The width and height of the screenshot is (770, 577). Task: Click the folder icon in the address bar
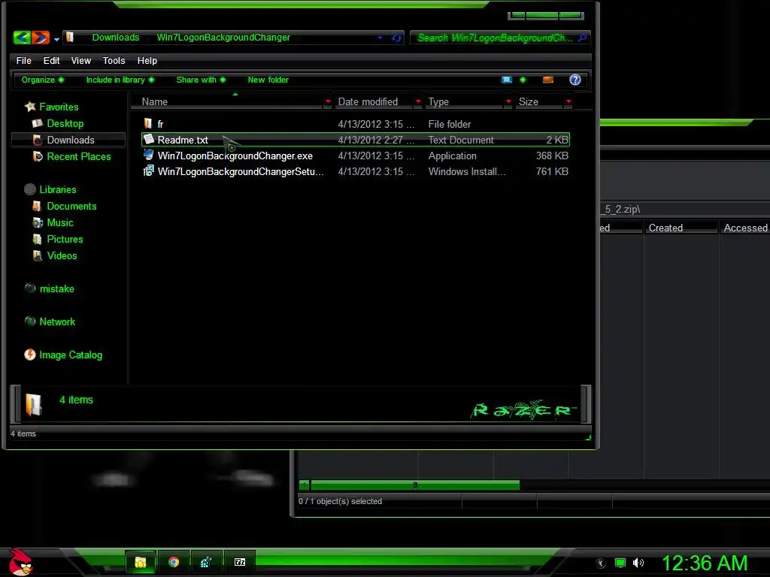70,38
